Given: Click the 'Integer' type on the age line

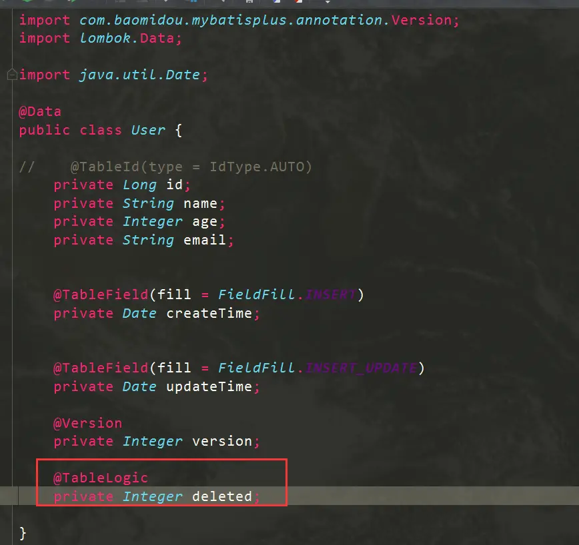Looking at the screenshot, I should 153,222.
